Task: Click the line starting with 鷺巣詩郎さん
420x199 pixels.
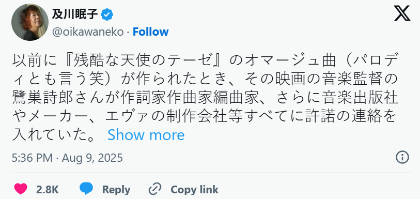Action: click(x=205, y=98)
